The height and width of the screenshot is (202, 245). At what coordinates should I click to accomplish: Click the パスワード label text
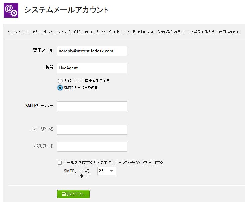pyautogui.click(x=44, y=146)
